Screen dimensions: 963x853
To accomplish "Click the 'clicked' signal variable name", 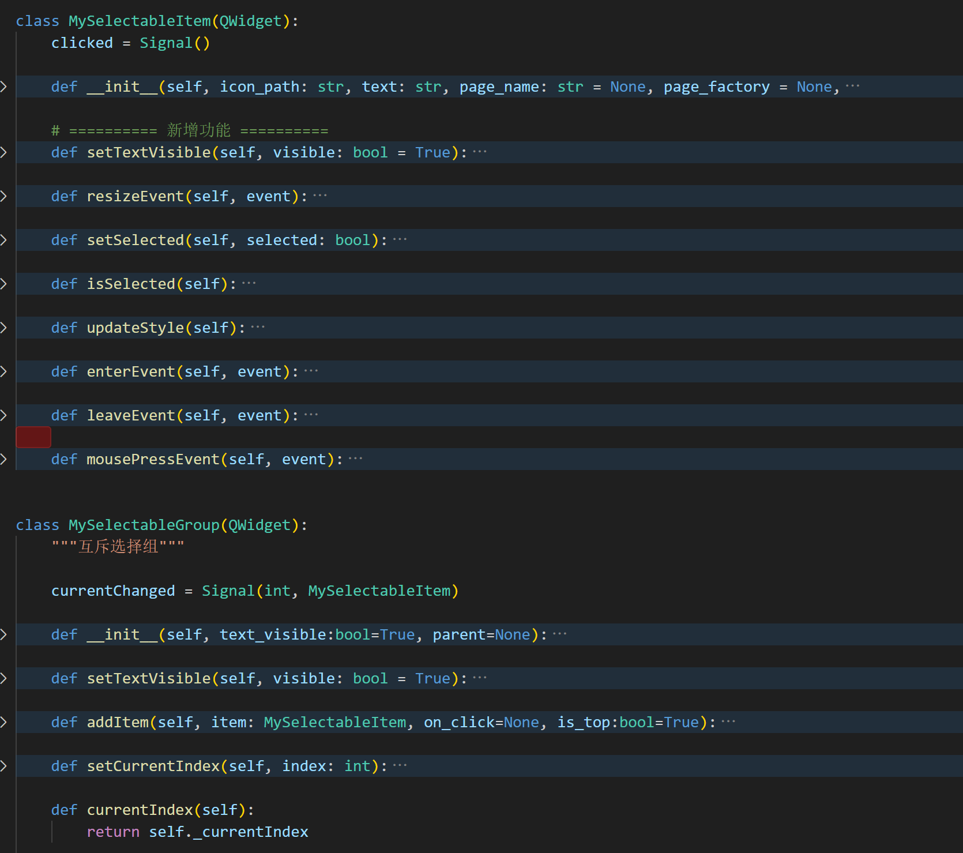I will (x=82, y=43).
